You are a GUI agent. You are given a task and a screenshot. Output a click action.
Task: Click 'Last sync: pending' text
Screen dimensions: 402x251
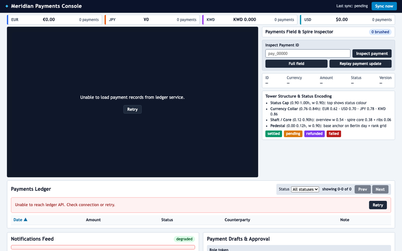[x=352, y=6]
